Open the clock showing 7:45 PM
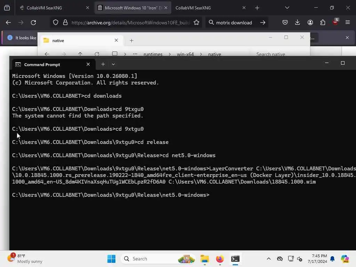 point(317,259)
